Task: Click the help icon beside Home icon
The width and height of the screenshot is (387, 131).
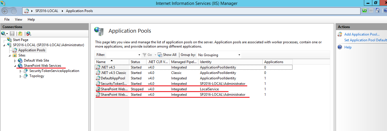Action: tap(385, 11)
